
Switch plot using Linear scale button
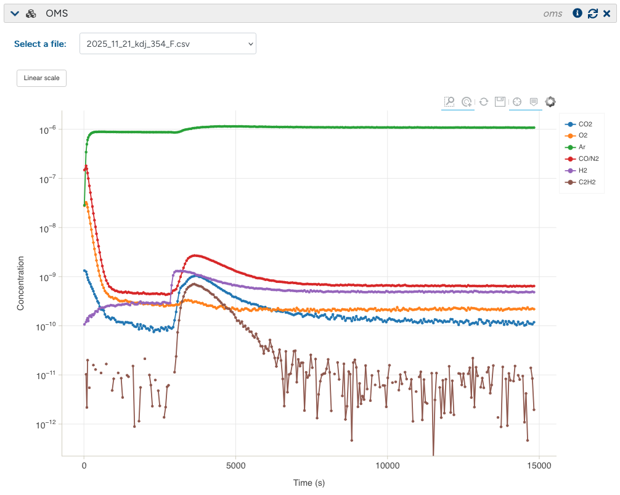click(41, 78)
